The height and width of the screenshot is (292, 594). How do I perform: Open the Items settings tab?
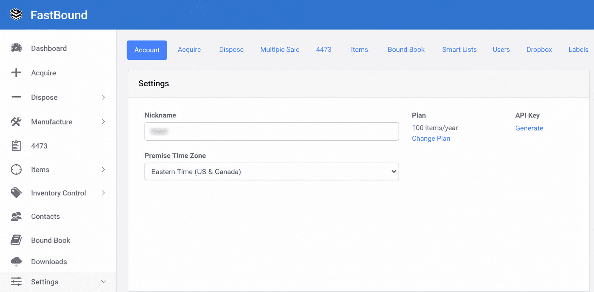(x=359, y=49)
